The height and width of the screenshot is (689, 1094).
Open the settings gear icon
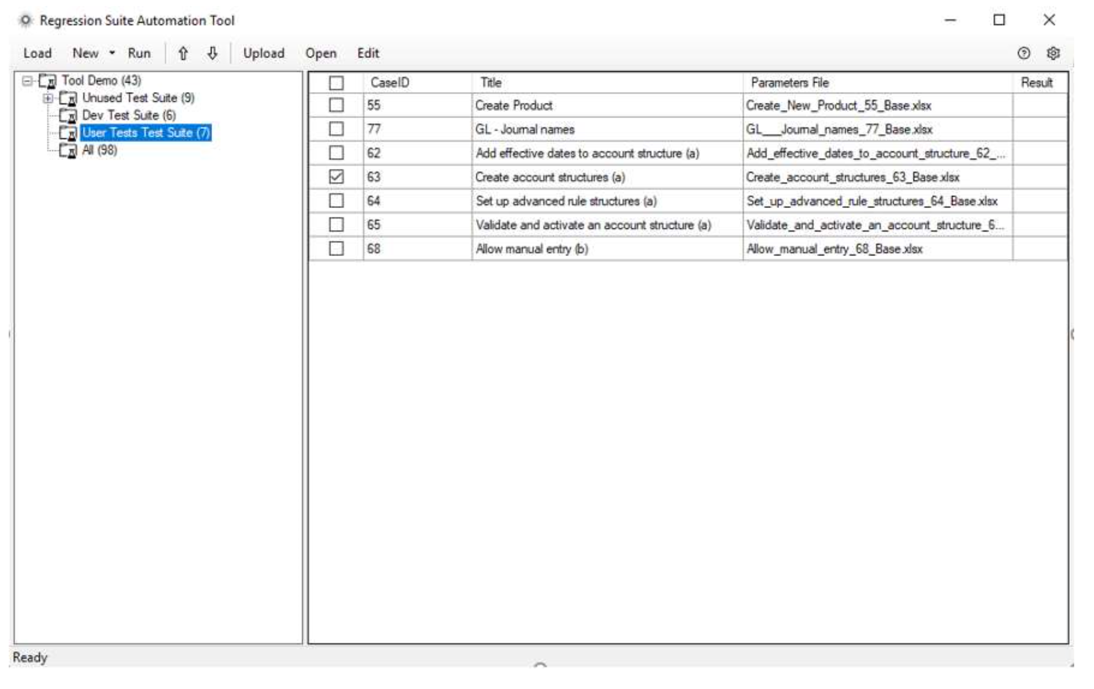click(1053, 53)
